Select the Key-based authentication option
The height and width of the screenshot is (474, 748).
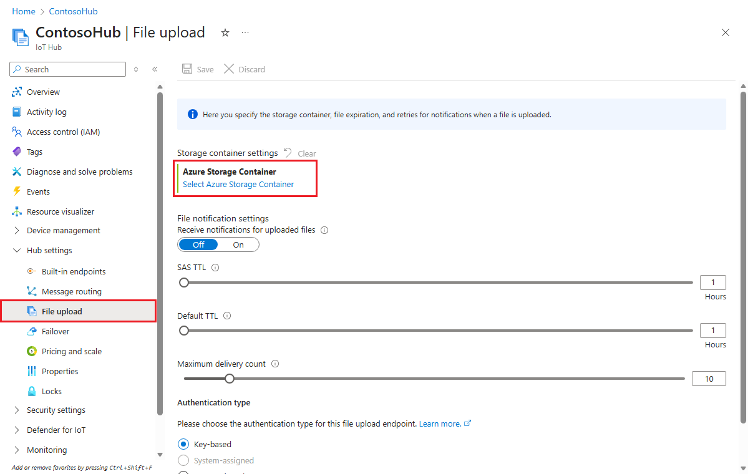pos(183,443)
